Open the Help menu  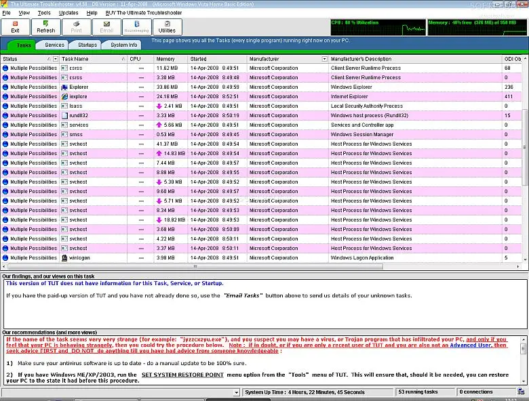(92, 13)
